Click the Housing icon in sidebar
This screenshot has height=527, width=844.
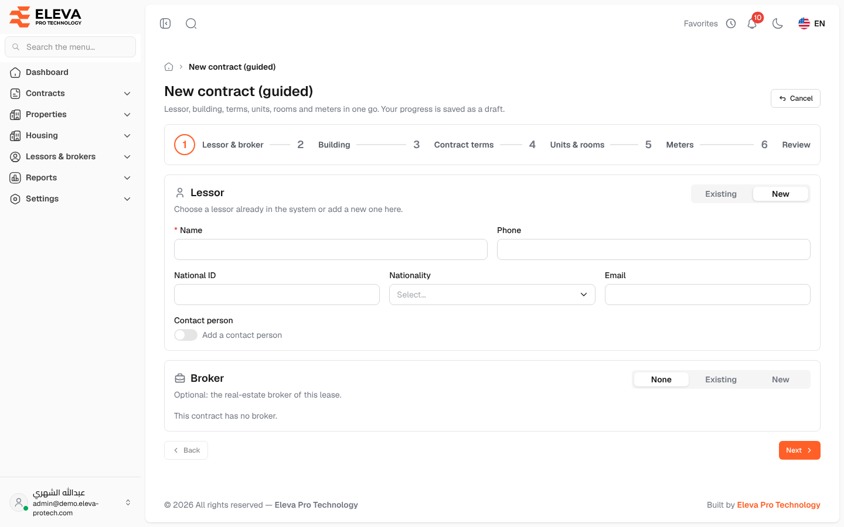click(15, 136)
